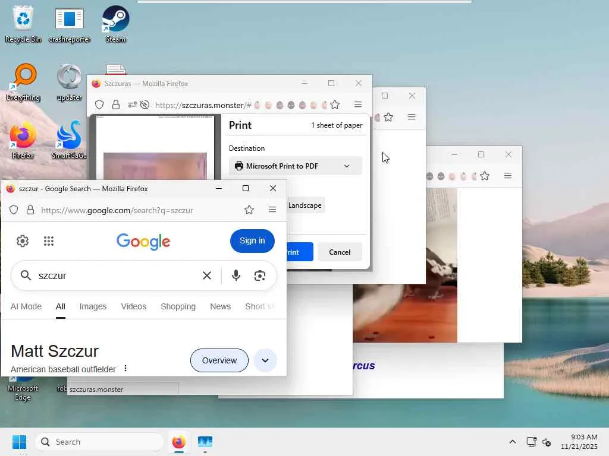Click the Google Sign in button
This screenshot has height=456, width=609.
click(x=252, y=241)
